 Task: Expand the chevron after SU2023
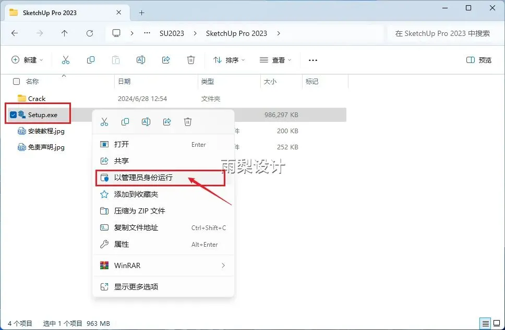pos(195,33)
